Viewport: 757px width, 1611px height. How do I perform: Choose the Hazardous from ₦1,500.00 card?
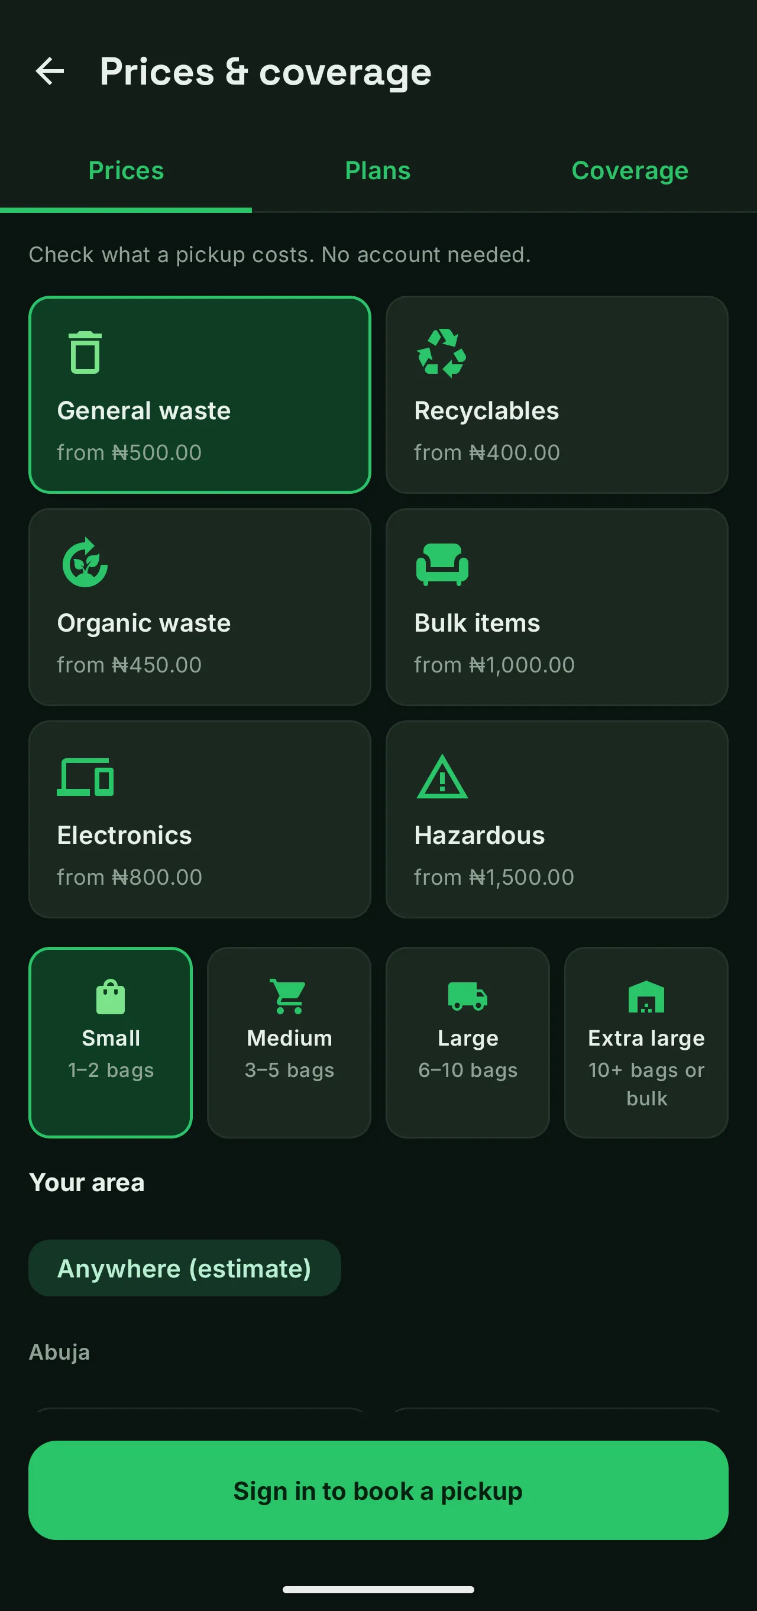[x=557, y=819]
